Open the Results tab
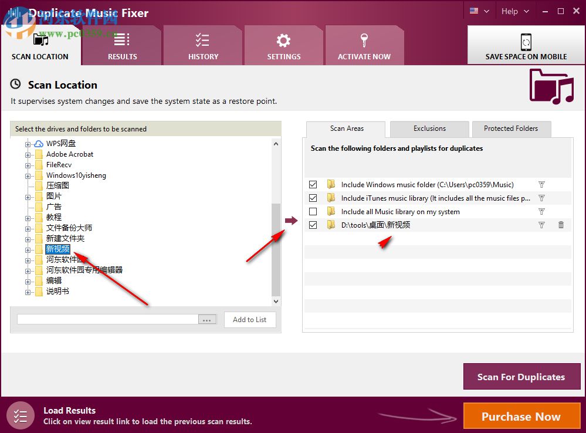This screenshot has width=586, height=433. (x=122, y=46)
